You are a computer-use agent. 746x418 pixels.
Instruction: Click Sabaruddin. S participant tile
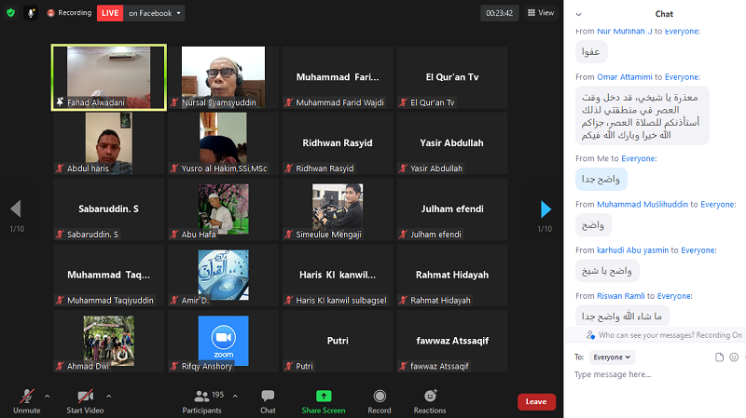(109, 209)
